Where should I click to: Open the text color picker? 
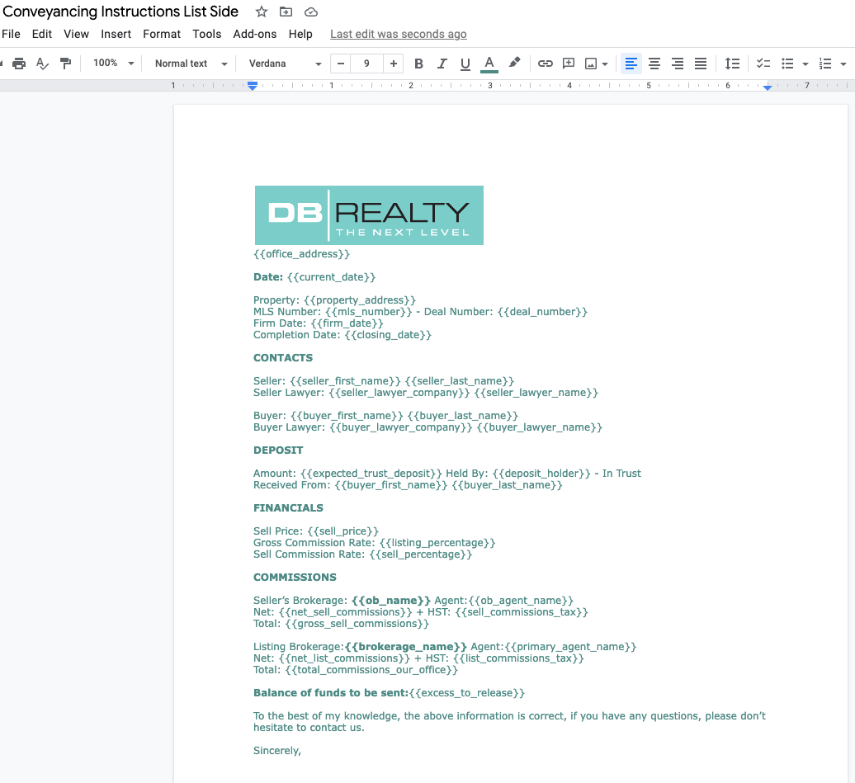tap(489, 64)
